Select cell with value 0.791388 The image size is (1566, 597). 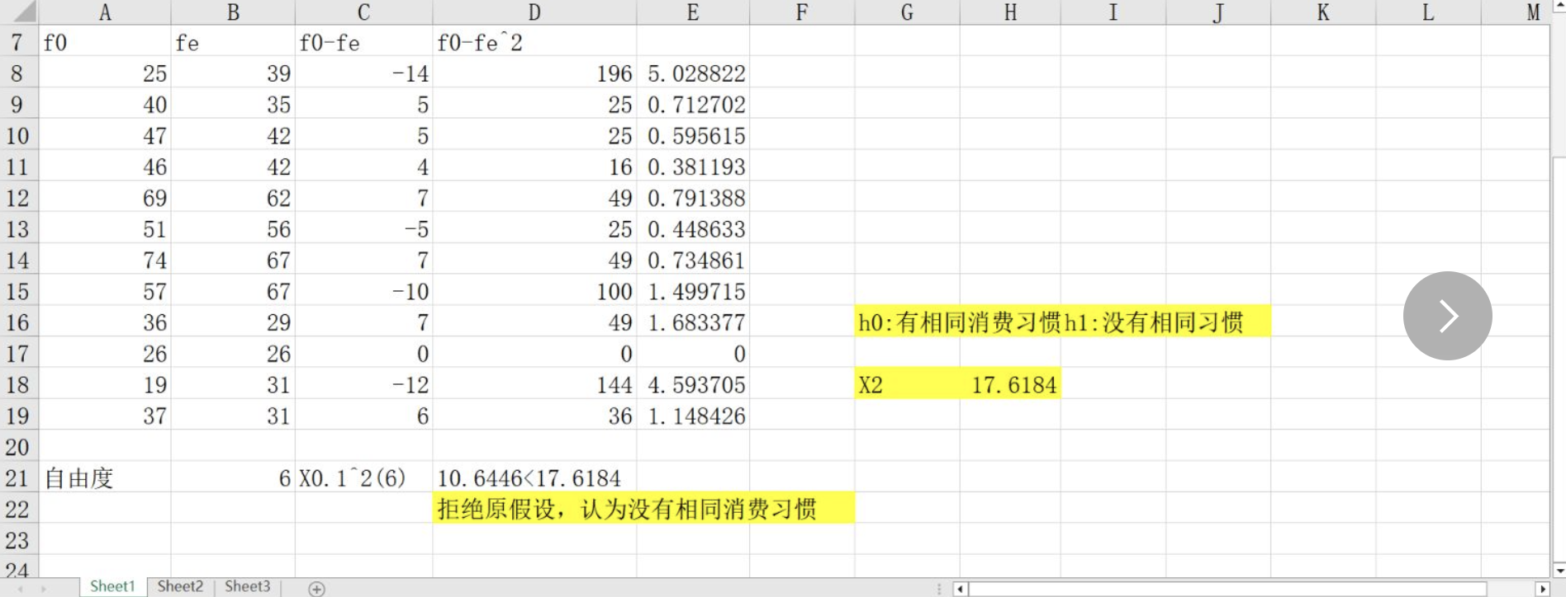[x=693, y=198]
